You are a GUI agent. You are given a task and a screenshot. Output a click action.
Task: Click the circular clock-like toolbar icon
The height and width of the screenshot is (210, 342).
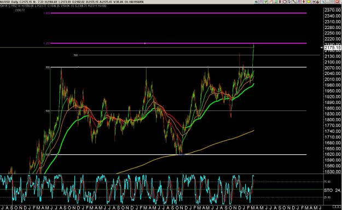pos(285,2)
